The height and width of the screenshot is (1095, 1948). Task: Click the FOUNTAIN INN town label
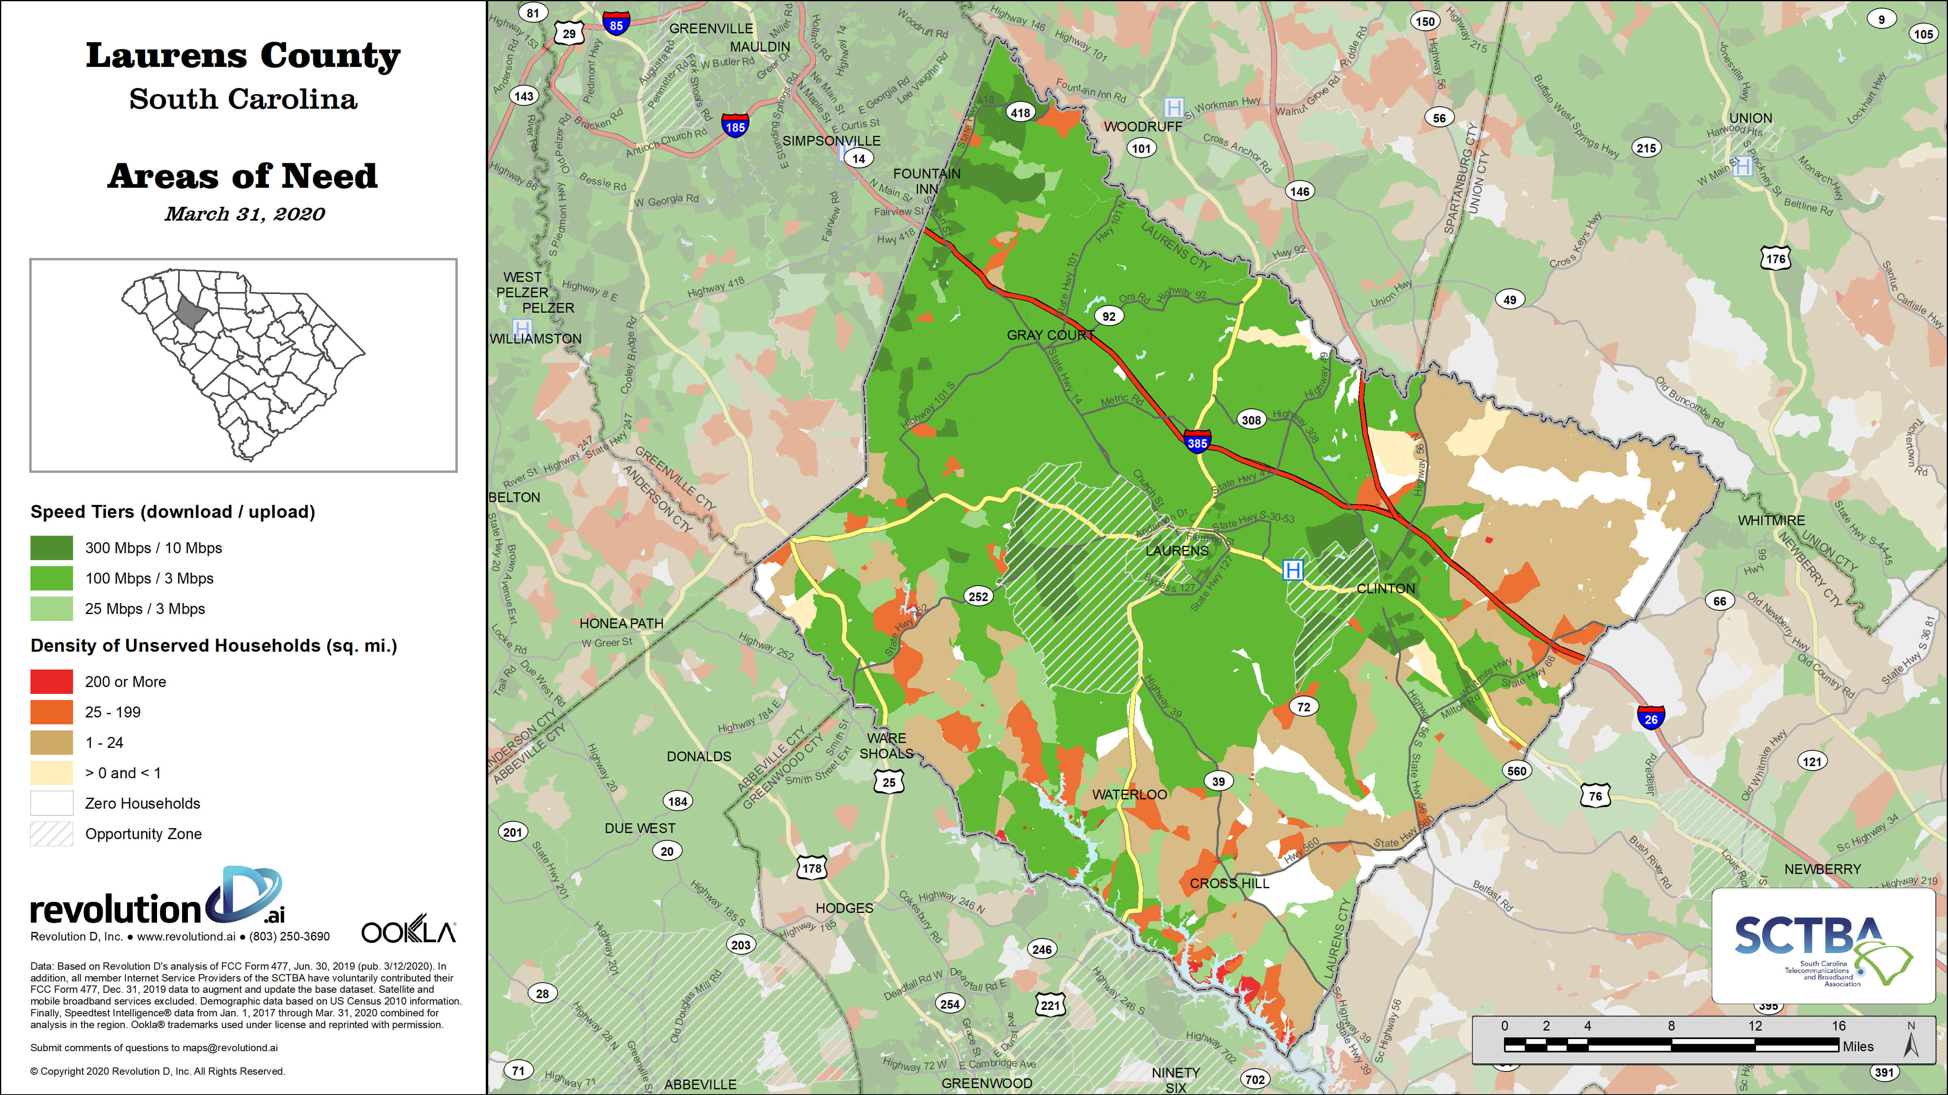927,180
